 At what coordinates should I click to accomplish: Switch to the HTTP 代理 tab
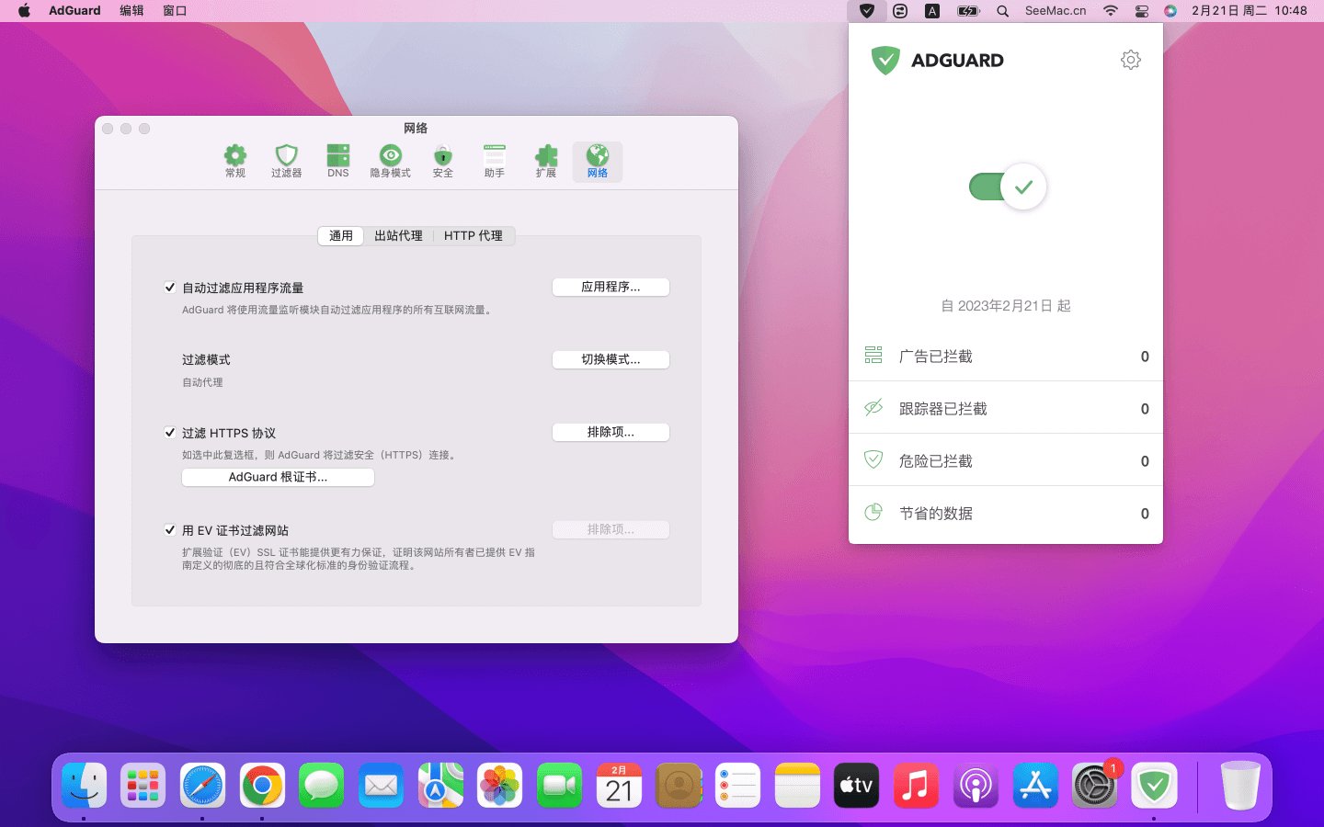pos(473,236)
